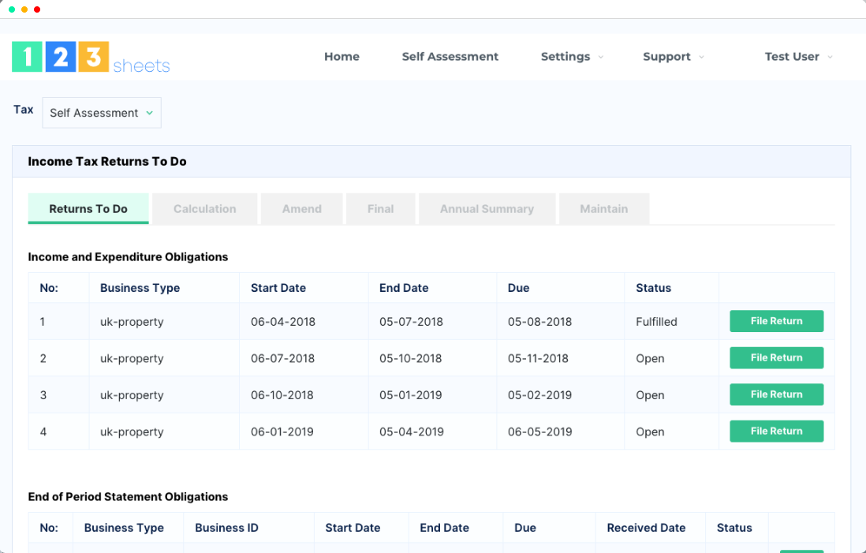Open the Maintain tab
Image resolution: width=866 pixels, height=553 pixels.
point(604,208)
